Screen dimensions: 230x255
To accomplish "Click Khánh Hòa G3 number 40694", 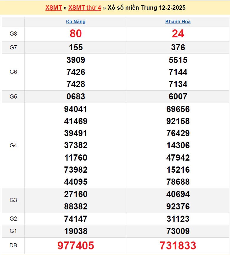I will point(178,194).
